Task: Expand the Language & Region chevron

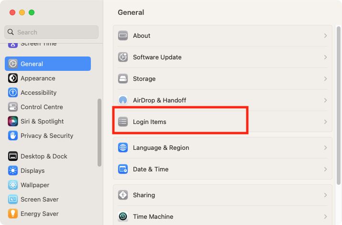Action: point(325,148)
